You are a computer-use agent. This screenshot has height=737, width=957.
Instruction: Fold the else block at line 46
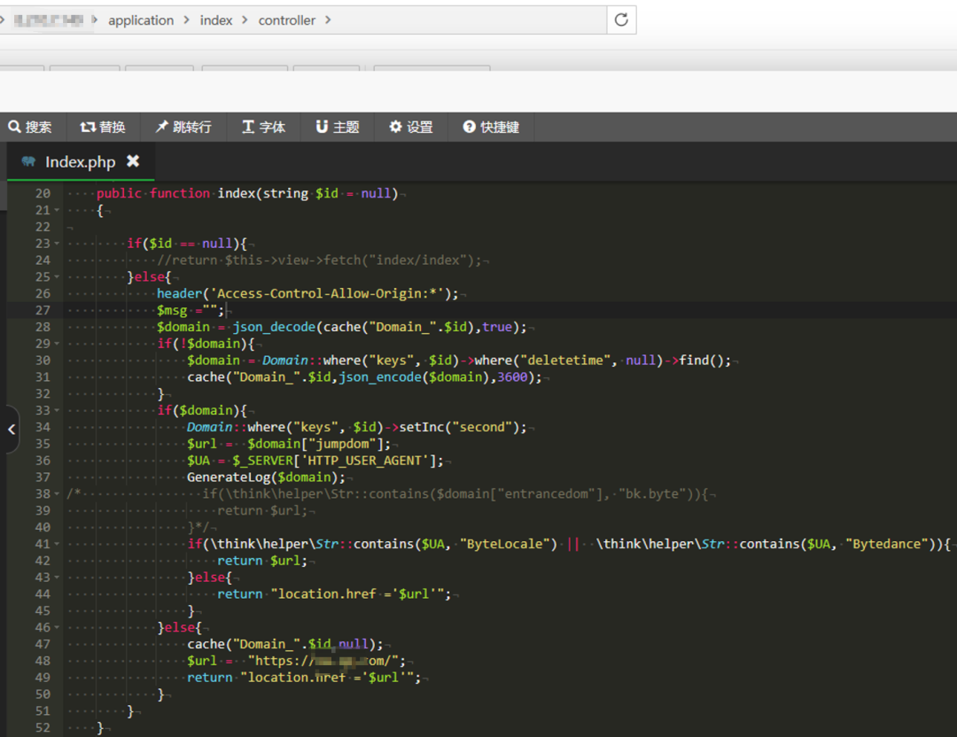tap(58, 628)
